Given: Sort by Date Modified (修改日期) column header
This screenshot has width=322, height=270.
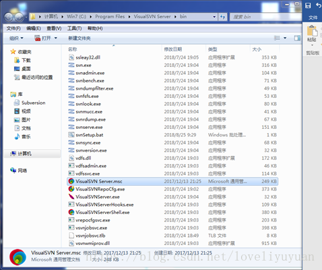Looking at the screenshot, I should tap(184, 49).
